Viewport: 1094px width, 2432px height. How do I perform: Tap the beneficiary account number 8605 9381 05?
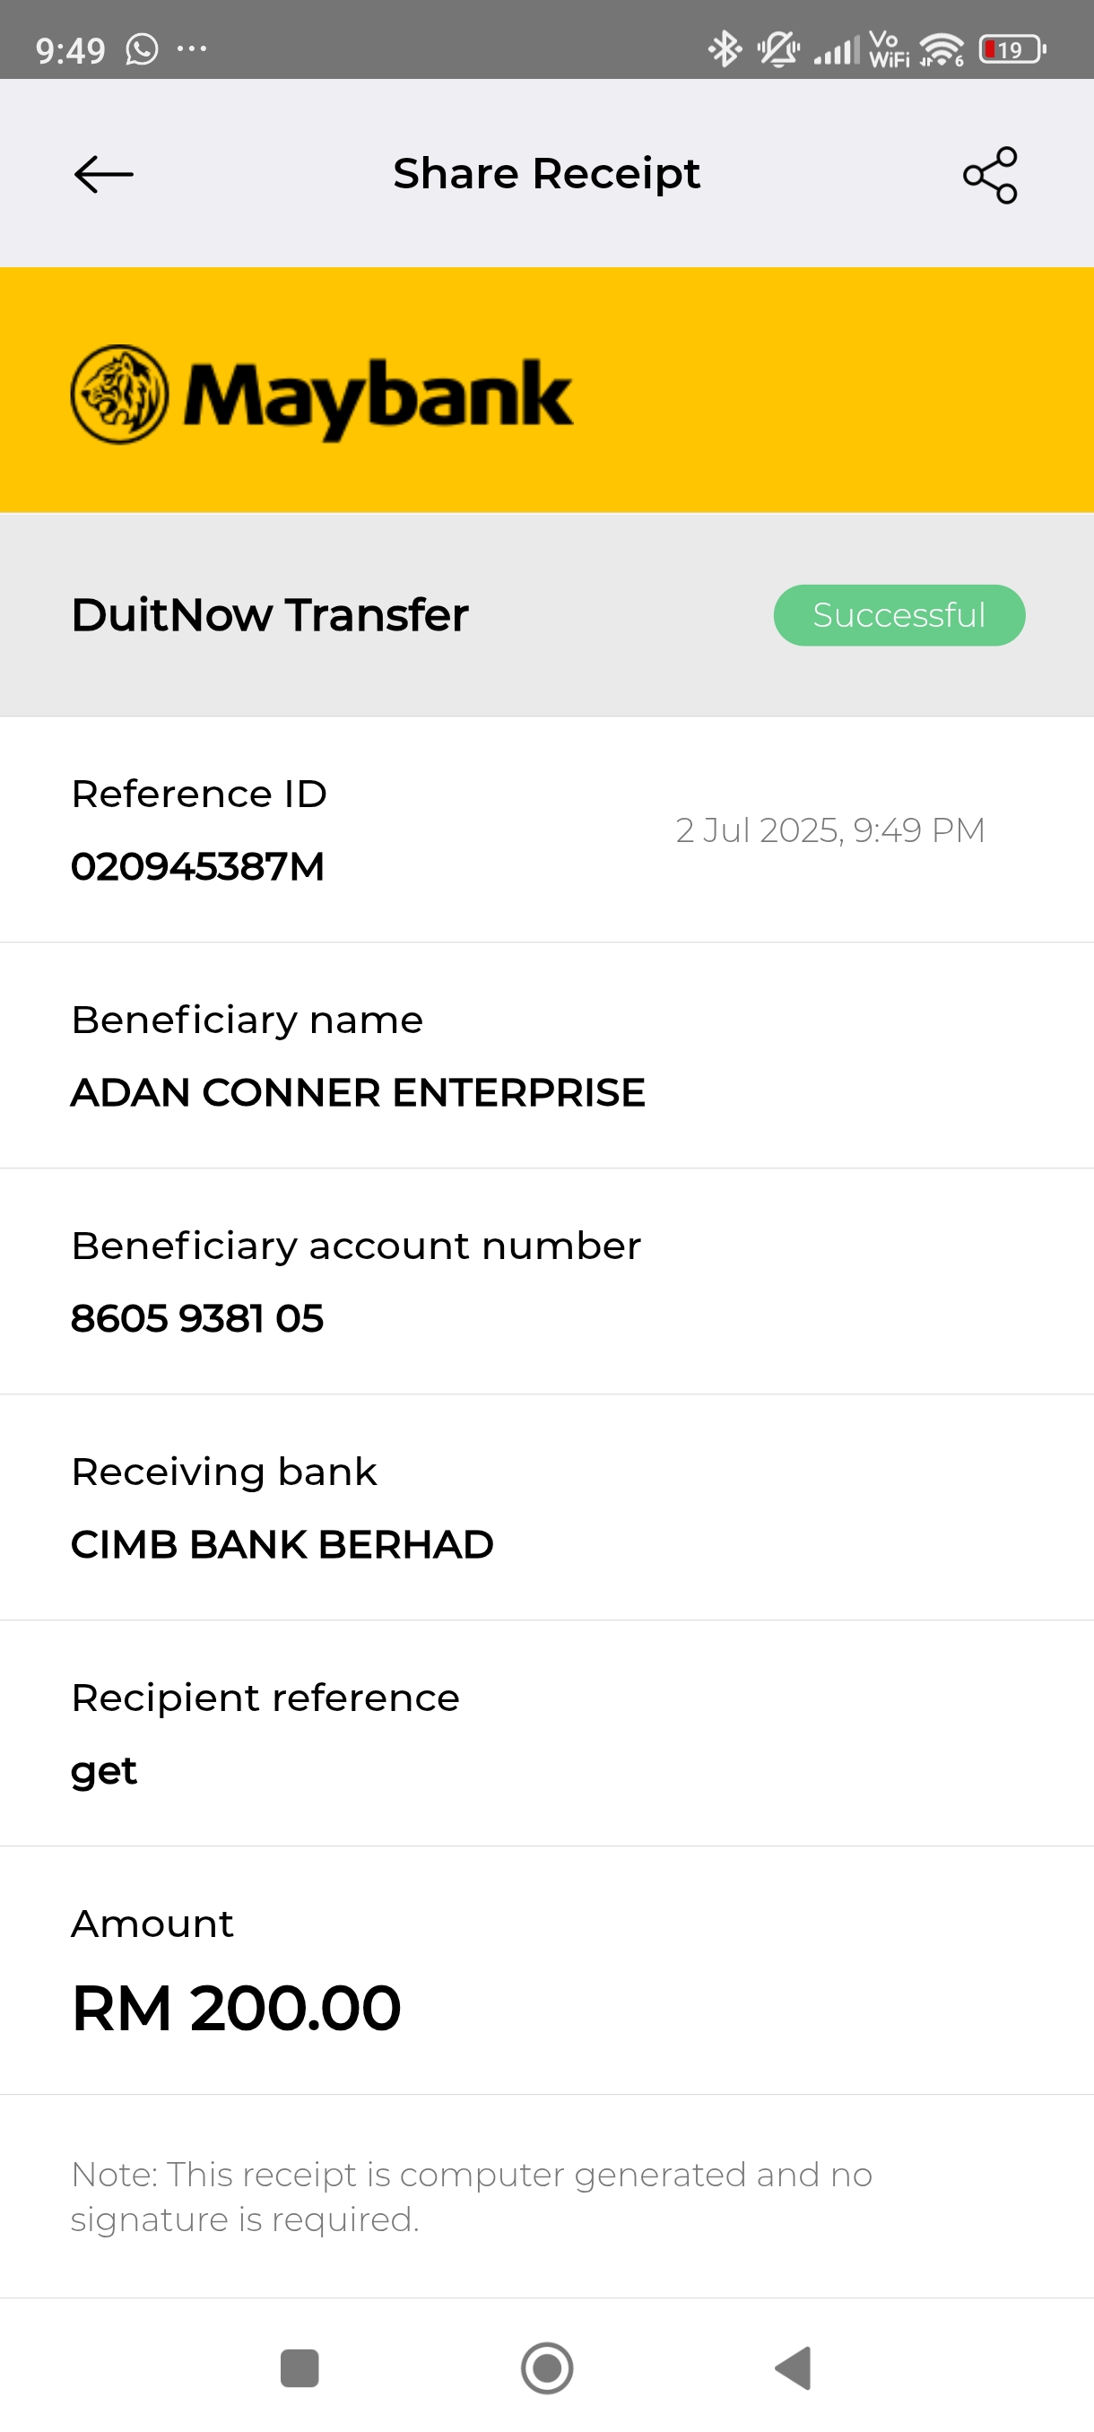pyautogui.click(x=197, y=1318)
